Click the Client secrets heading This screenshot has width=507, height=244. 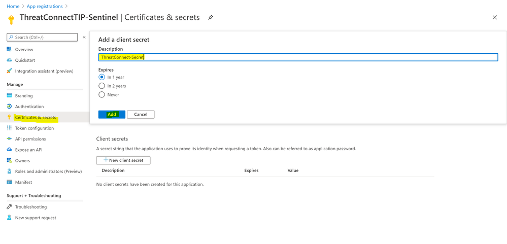112,138
